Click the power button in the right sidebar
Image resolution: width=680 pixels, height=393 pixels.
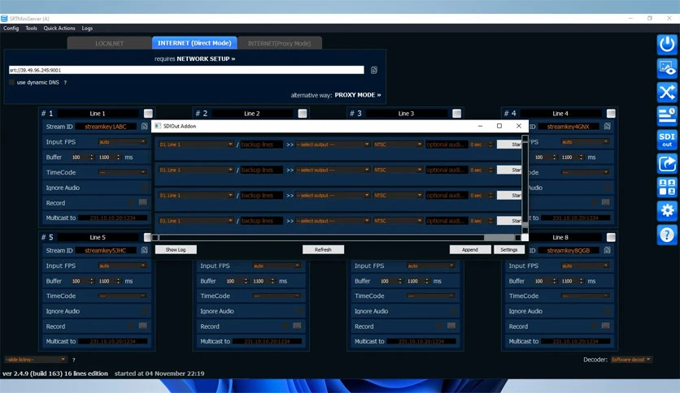667,44
